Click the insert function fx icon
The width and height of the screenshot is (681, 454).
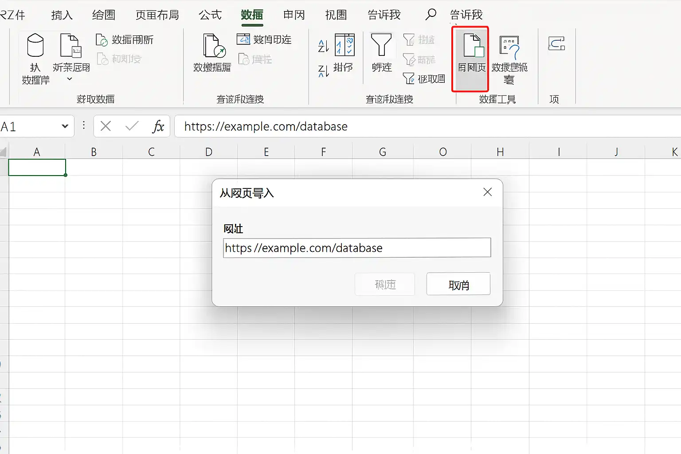158,127
